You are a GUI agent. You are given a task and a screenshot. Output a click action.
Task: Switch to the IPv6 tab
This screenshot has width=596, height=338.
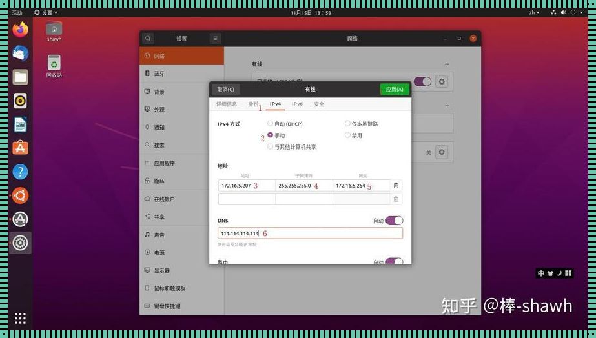[x=297, y=104]
